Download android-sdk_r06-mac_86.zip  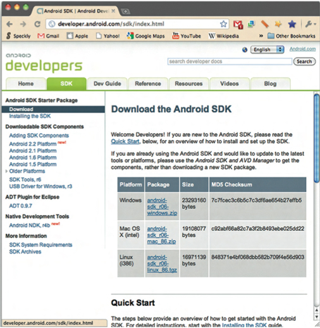pyautogui.click(x=161, y=235)
